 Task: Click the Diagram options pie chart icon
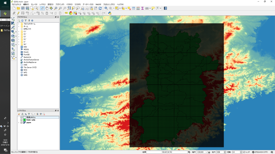(x=71, y=13)
